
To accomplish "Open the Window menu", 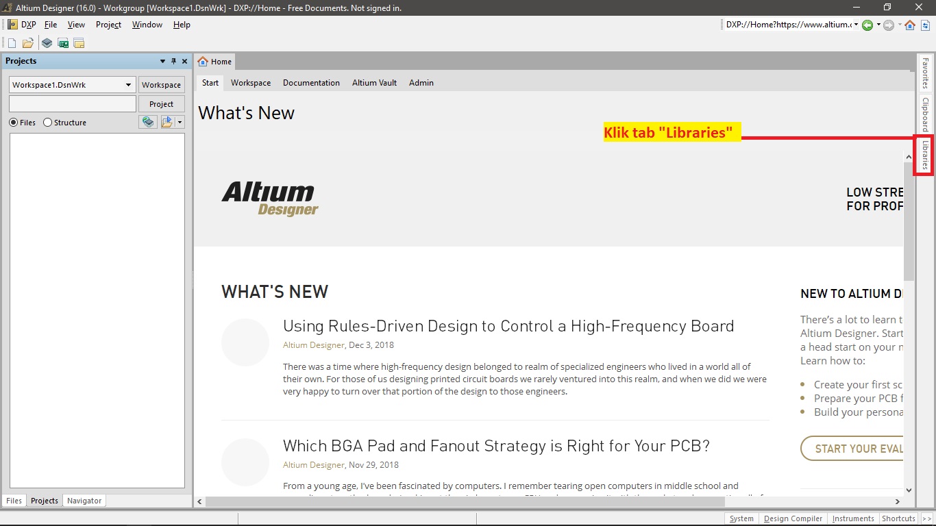I will [147, 25].
